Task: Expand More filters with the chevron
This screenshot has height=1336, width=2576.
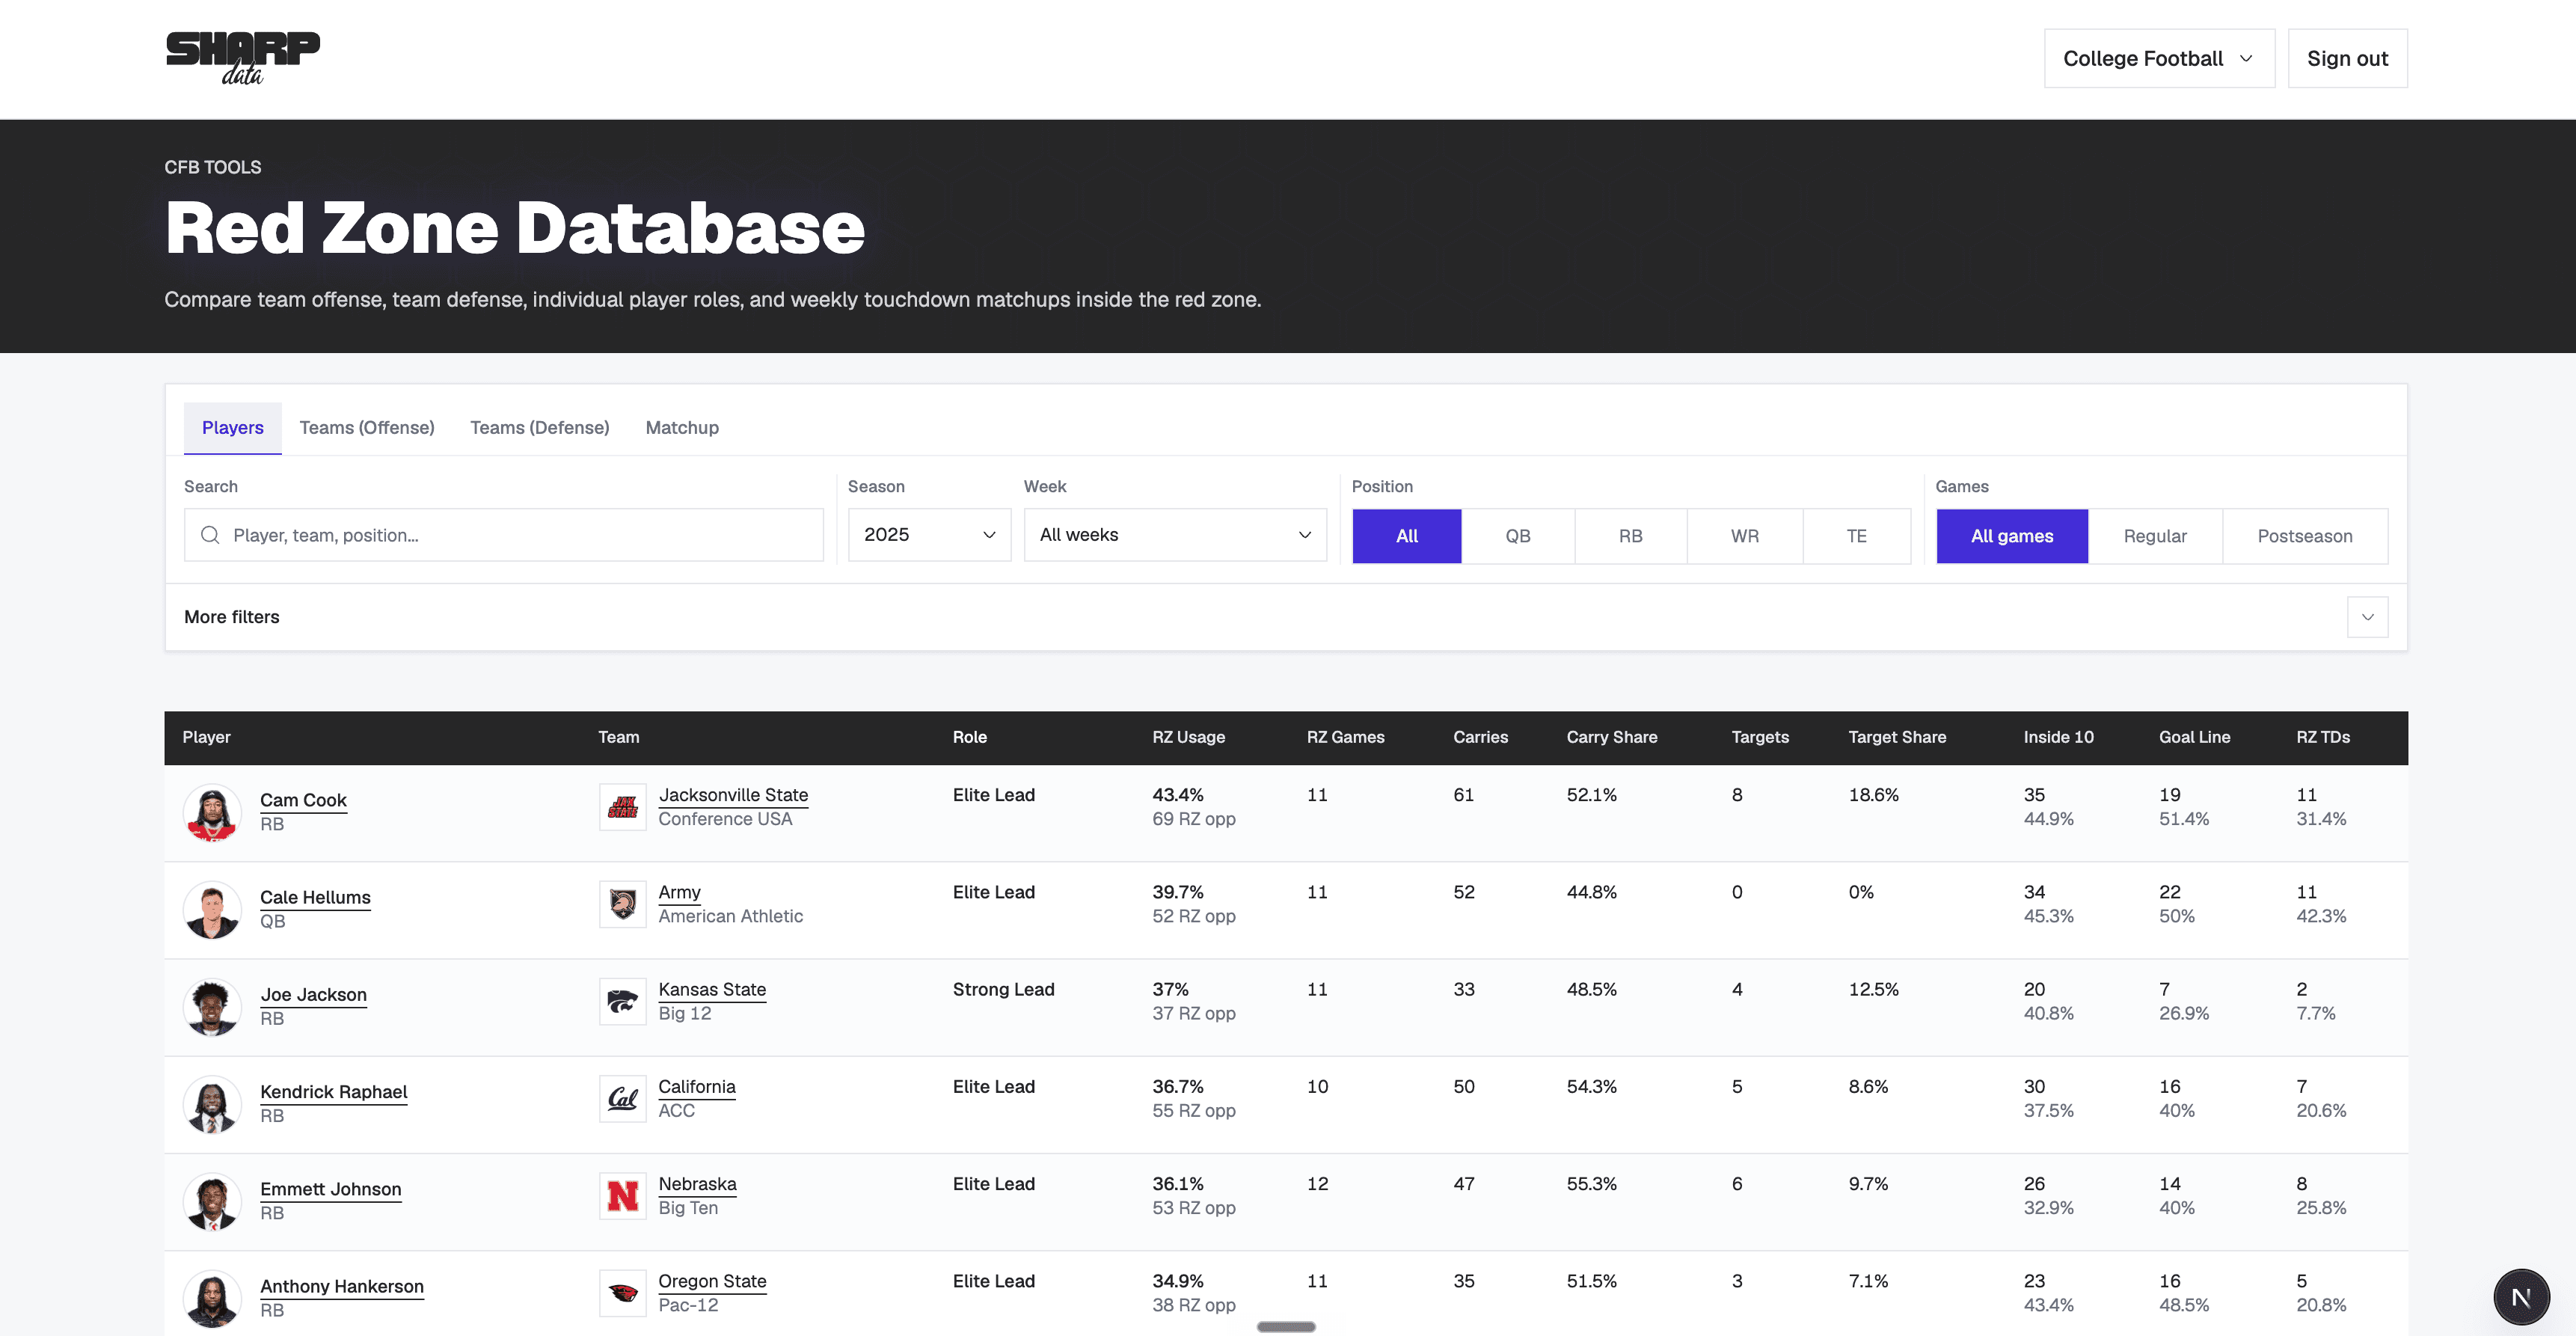Action: click(2367, 617)
